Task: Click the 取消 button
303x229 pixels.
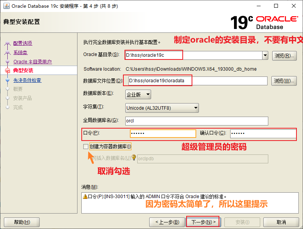Action: pyautogui.click(x=281, y=222)
